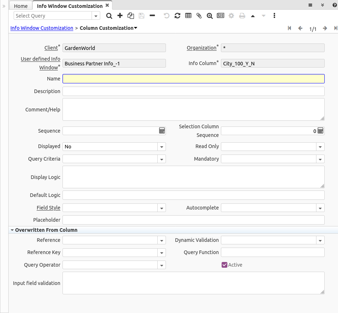The height and width of the screenshot is (313, 338).
Task: Go to the next record arrow
Action: [x=325, y=28]
